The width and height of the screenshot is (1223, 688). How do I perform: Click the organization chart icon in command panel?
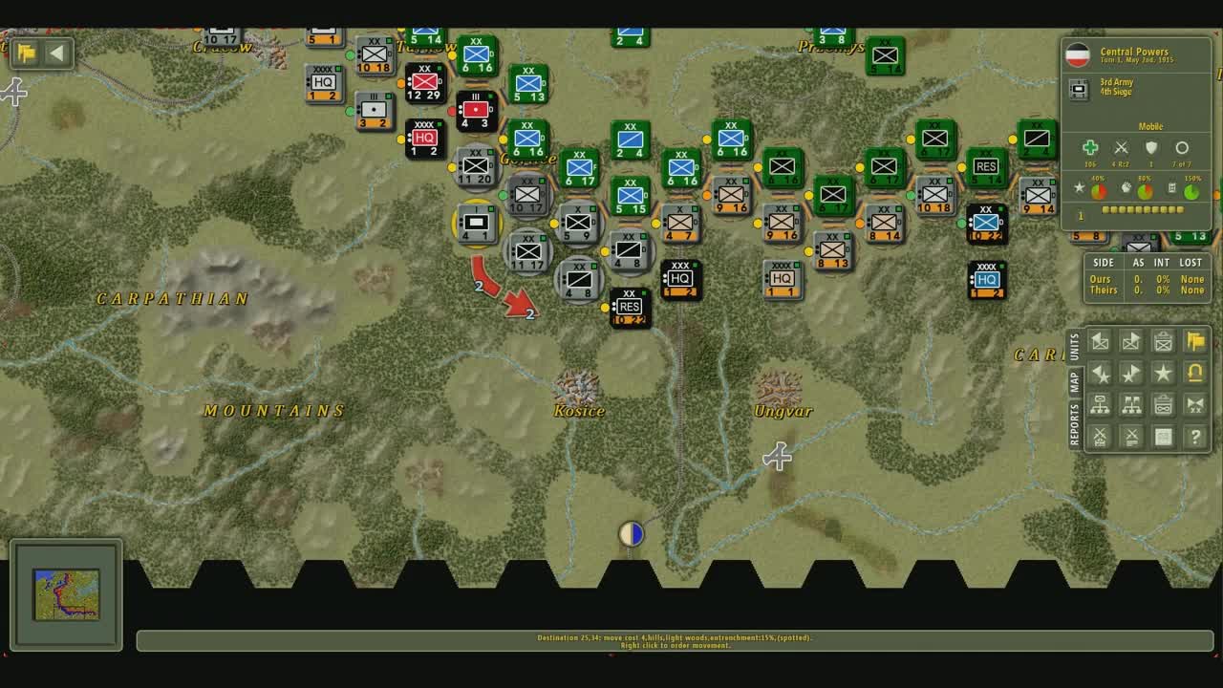pos(1101,405)
